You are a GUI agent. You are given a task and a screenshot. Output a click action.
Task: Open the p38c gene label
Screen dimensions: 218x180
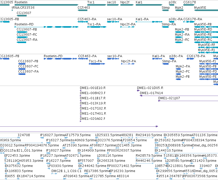(x=173, y=2)
